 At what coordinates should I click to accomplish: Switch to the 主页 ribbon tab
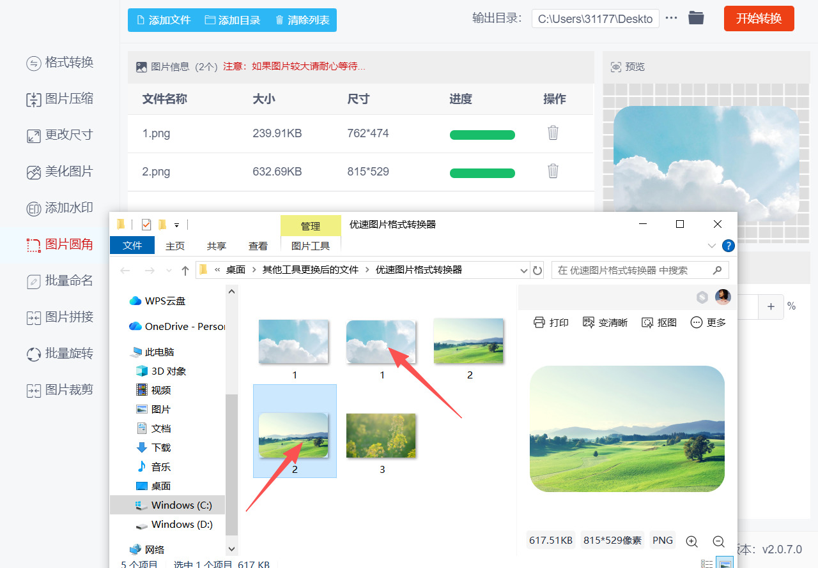pos(175,246)
